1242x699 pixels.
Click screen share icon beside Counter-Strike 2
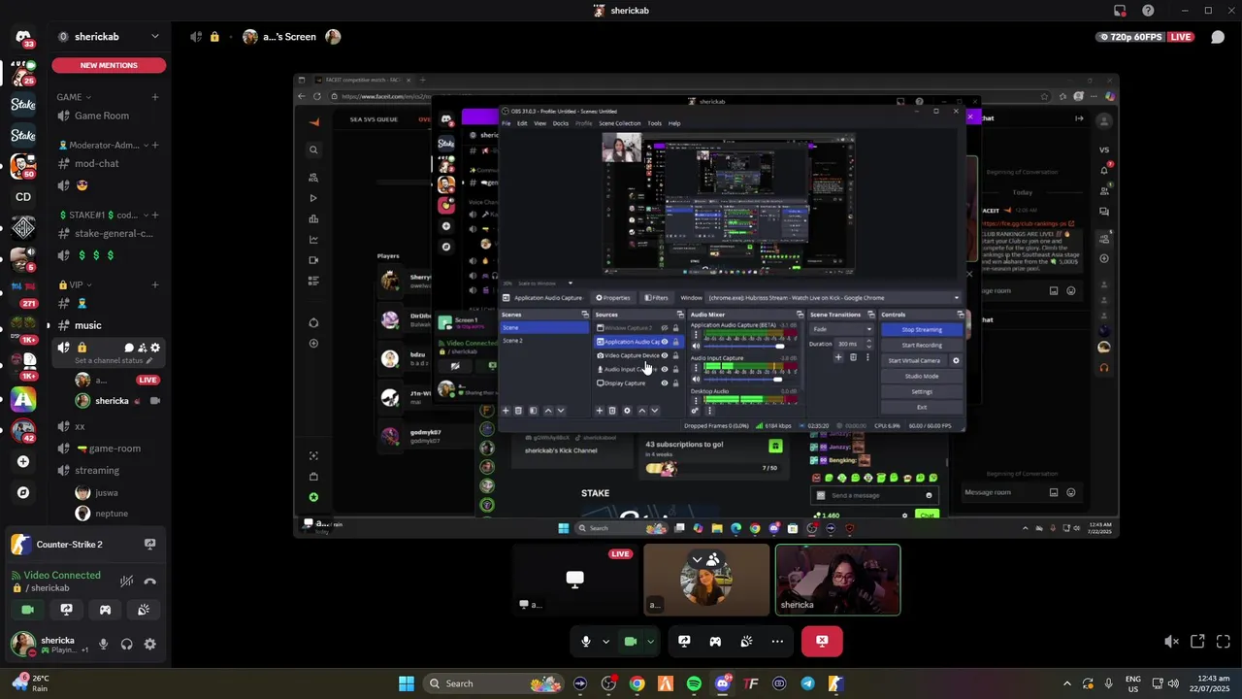(149, 545)
